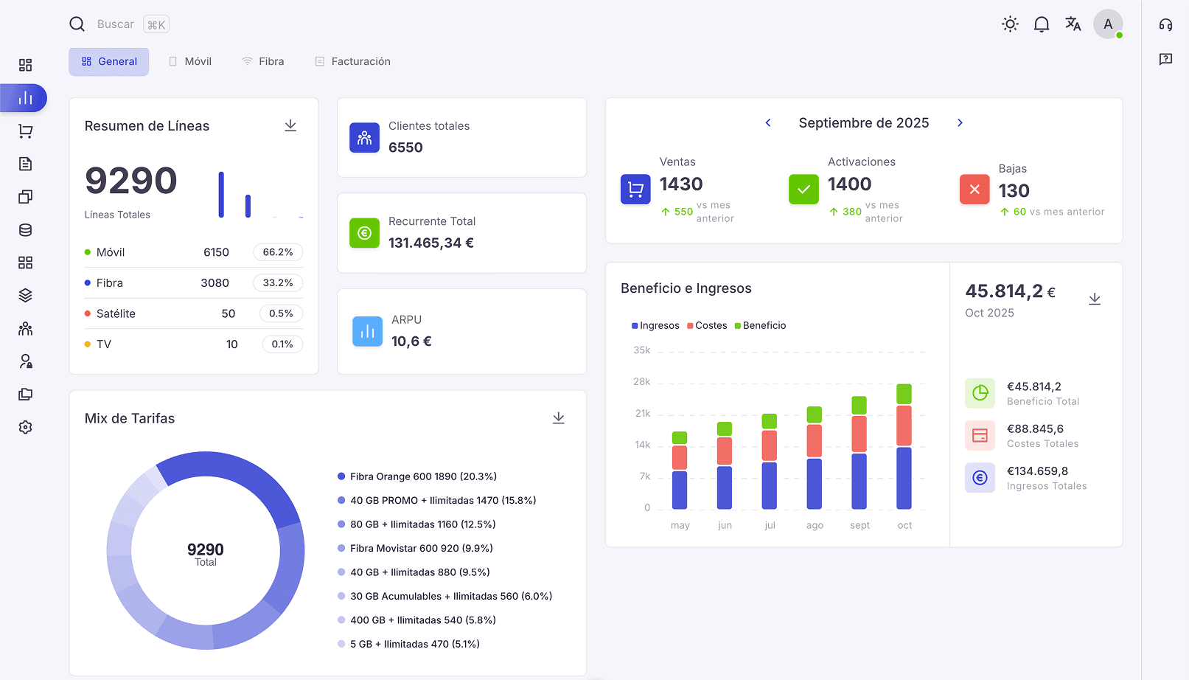
Task: Open the user avatar menu
Action: pyautogui.click(x=1107, y=24)
